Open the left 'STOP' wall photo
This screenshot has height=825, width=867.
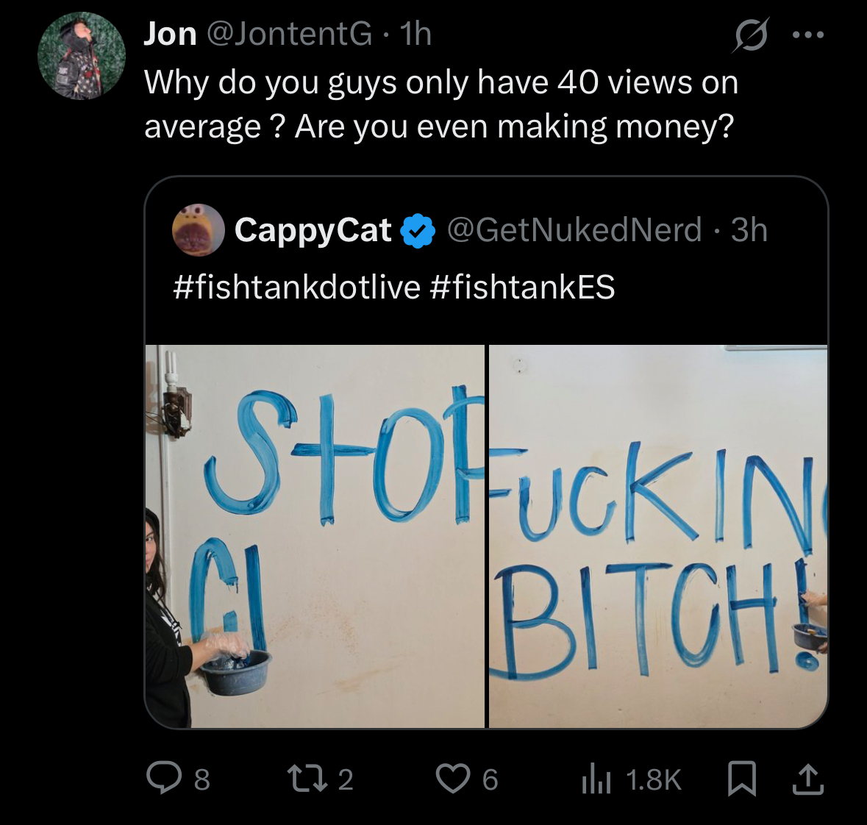coord(315,536)
